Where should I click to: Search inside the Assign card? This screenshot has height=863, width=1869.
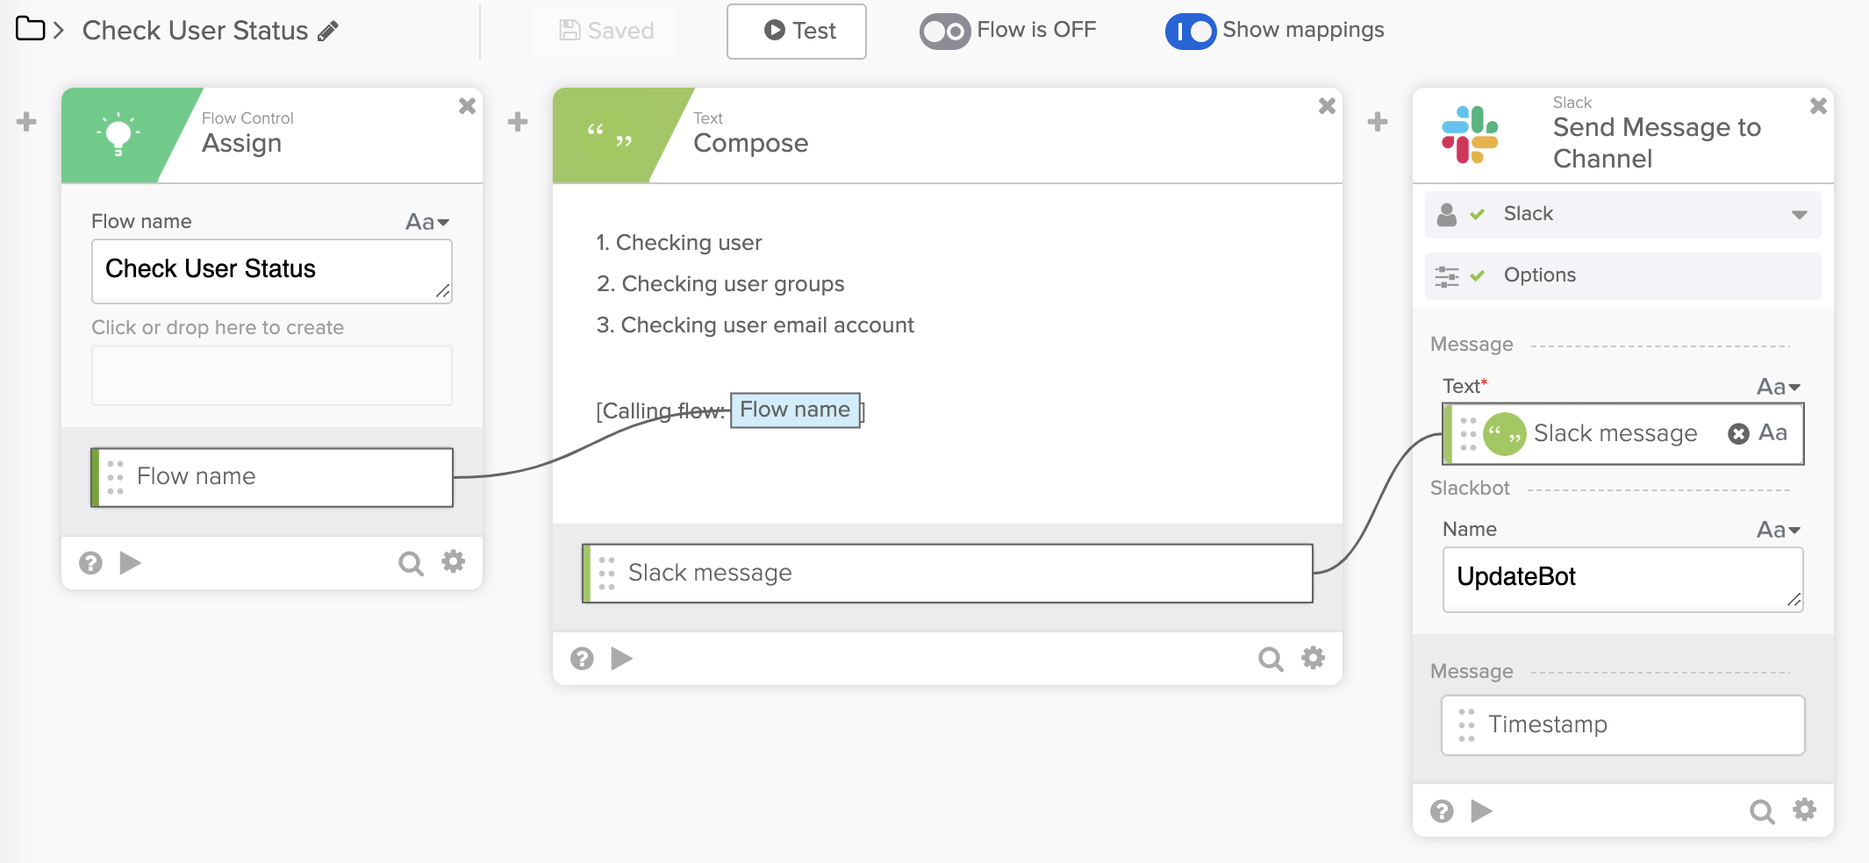pyautogui.click(x=411, y=563)
